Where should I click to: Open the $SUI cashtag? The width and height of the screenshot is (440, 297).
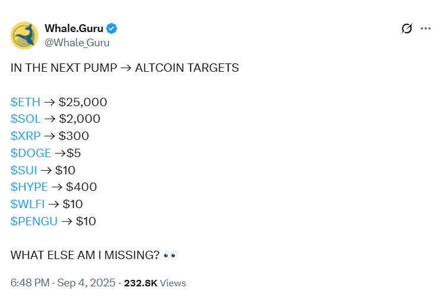click(x=24, y=170)
